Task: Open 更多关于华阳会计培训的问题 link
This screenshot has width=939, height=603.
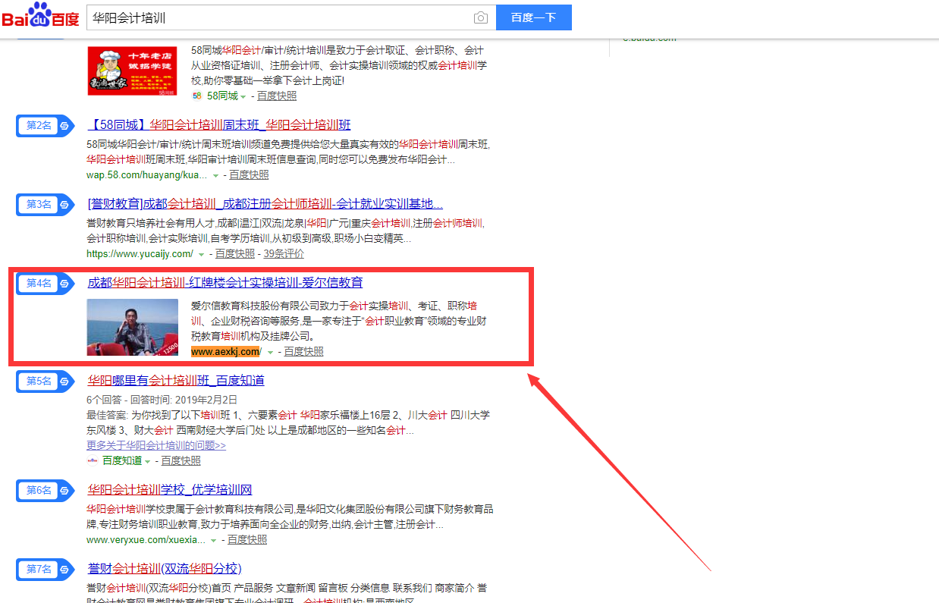Action: (x=156, y=445)
